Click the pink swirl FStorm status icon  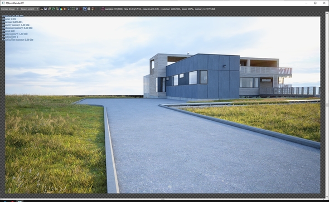tap(103, 9)
